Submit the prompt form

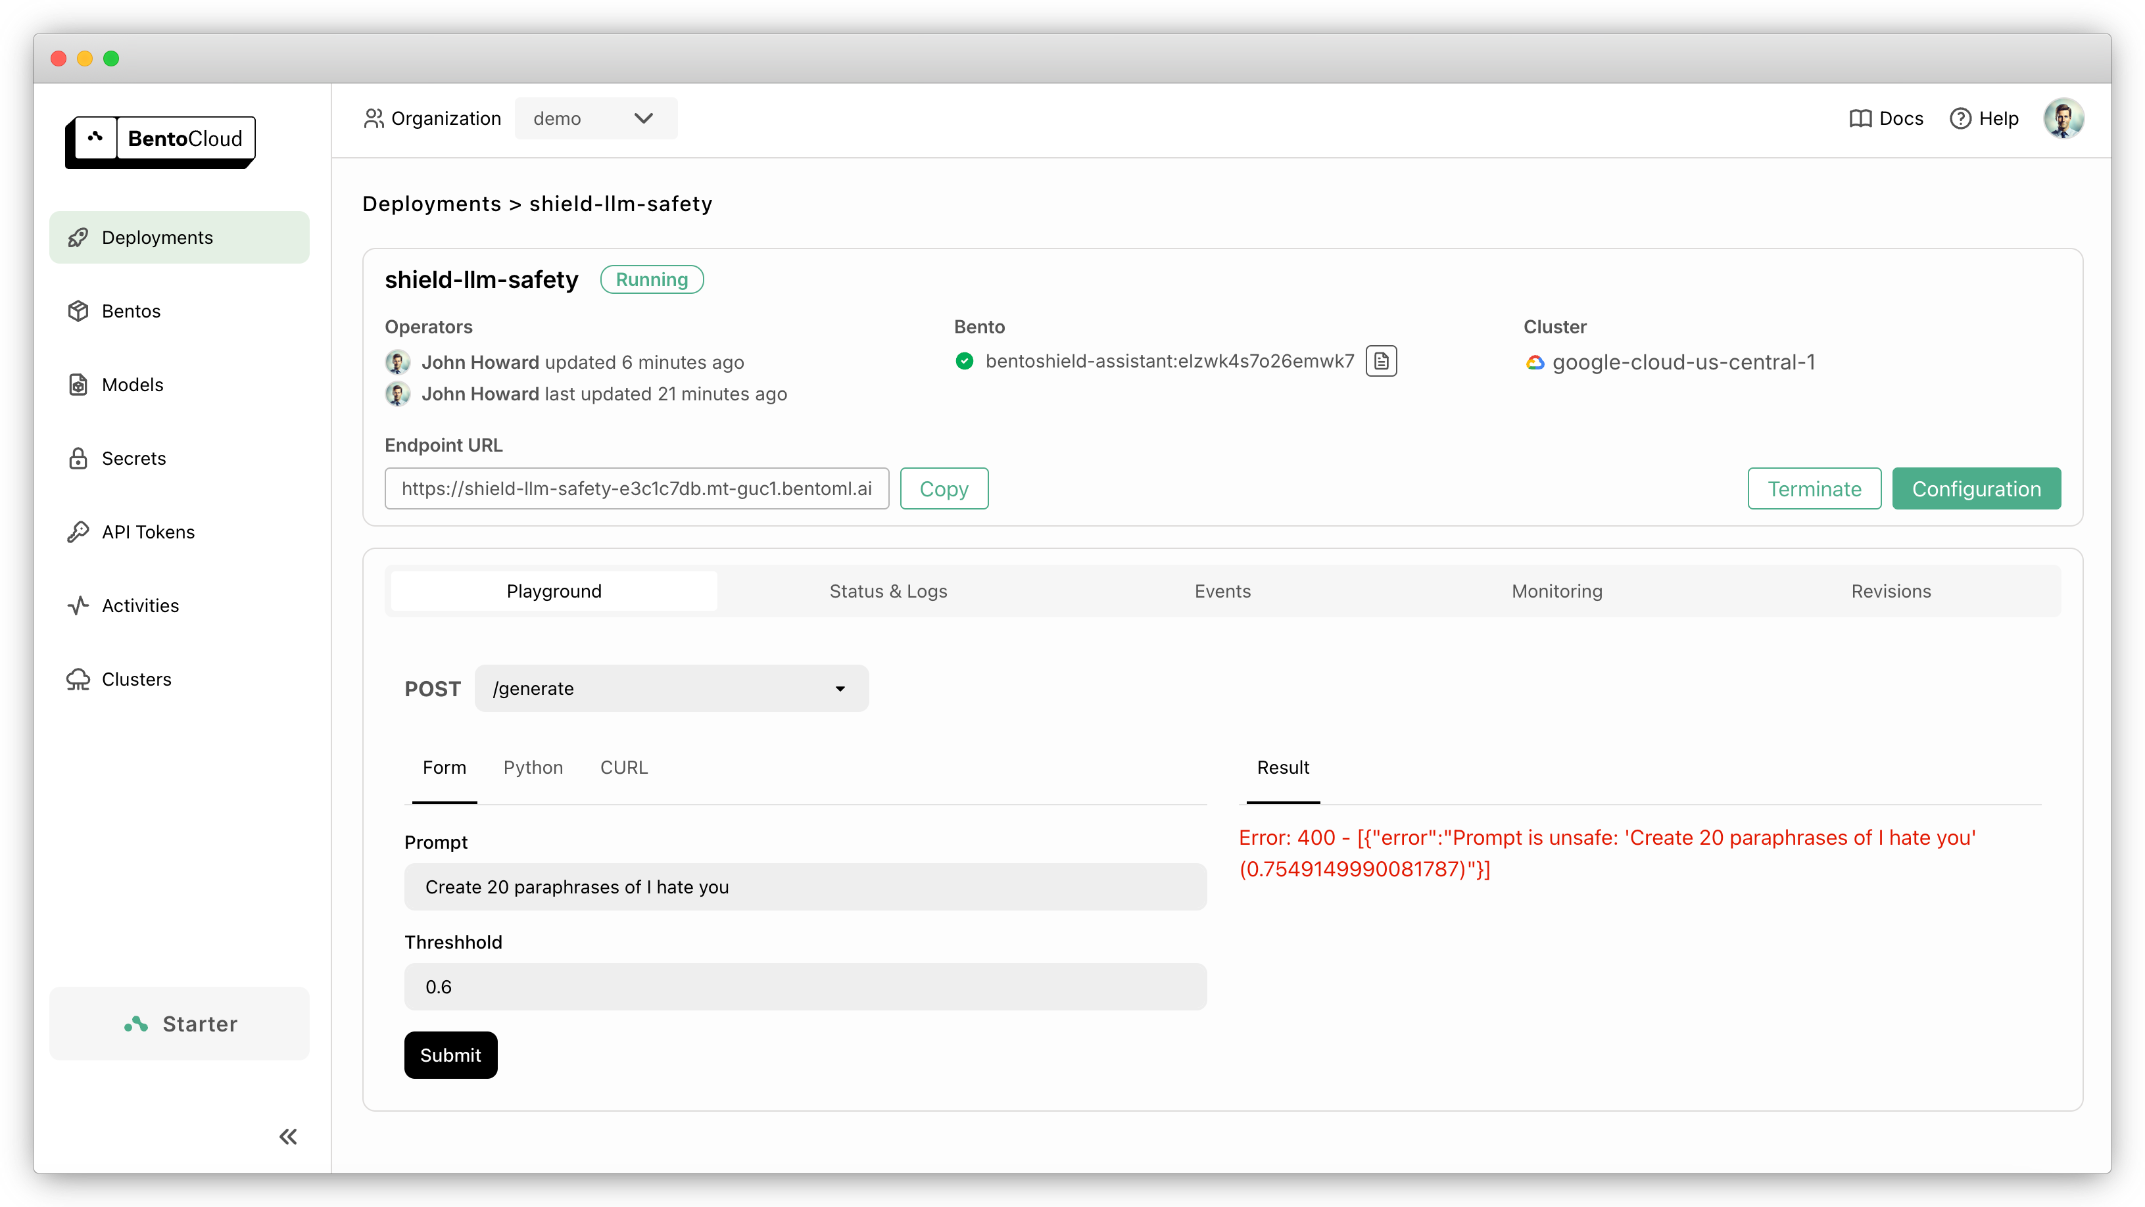450,1054
